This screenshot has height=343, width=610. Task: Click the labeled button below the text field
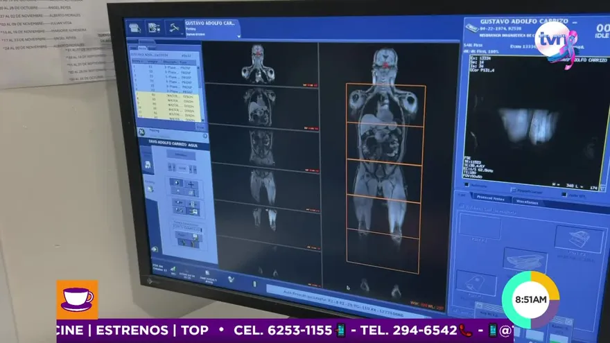click(188, 236)
